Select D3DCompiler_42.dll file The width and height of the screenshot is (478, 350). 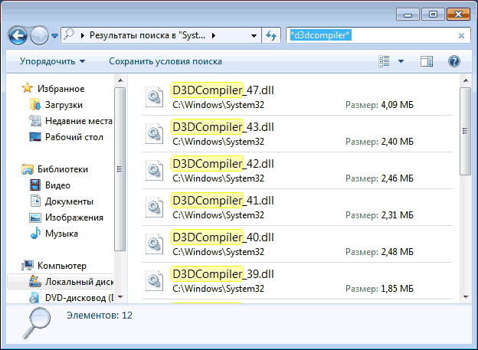click(297, 171)
